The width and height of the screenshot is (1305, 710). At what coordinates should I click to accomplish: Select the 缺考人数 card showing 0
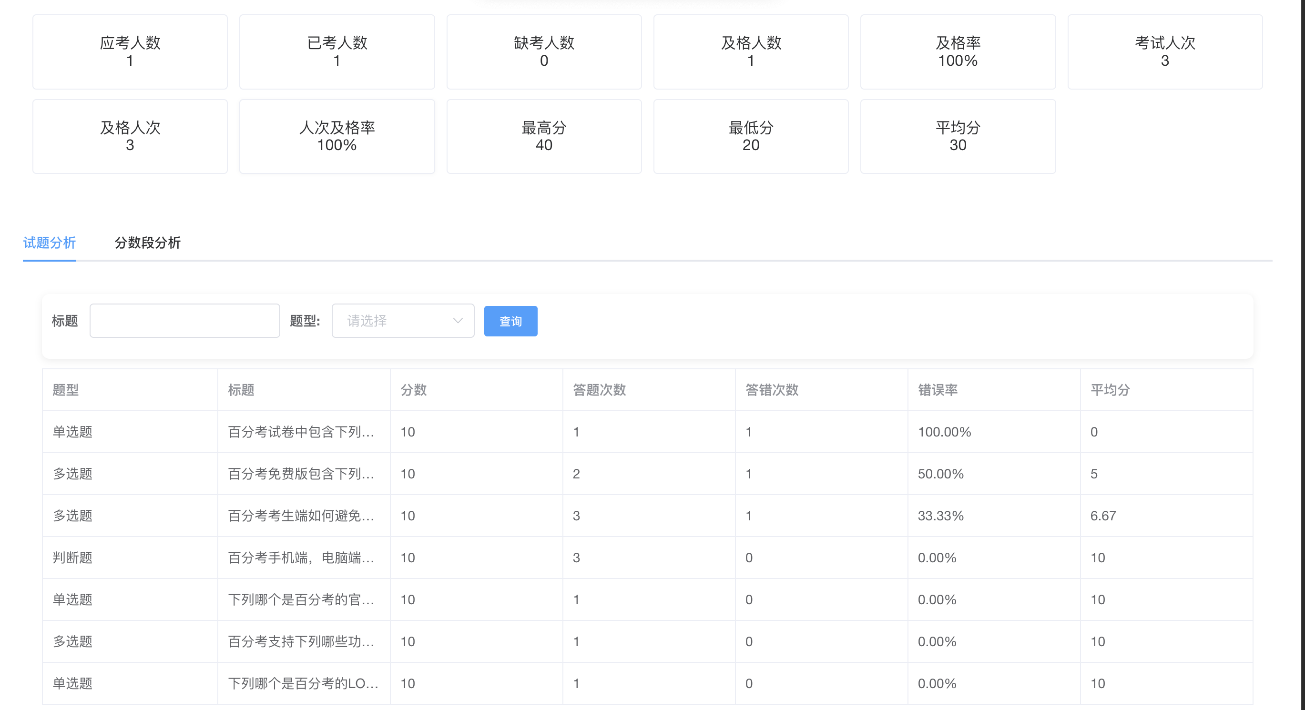coord(543,51)
